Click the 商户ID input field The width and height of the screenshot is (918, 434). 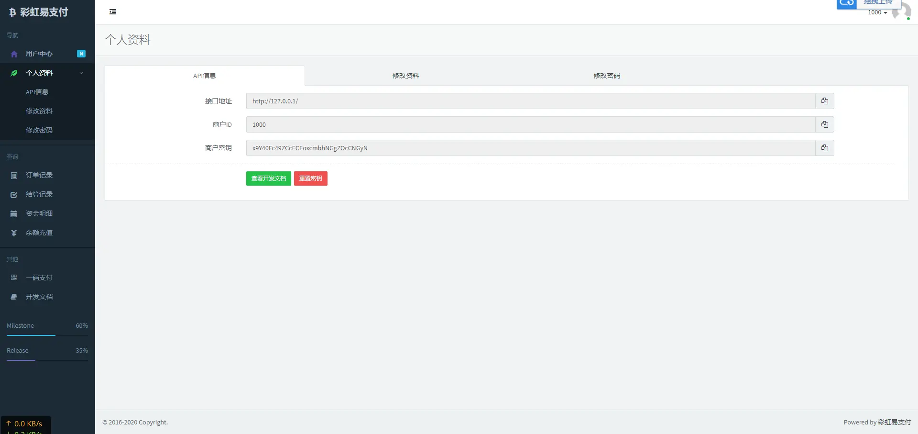point(531,124)
